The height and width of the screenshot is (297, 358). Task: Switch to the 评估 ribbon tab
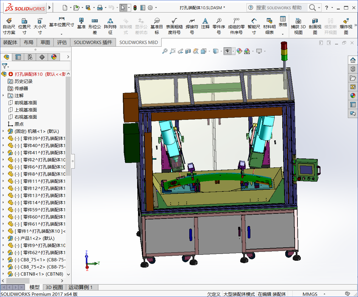(x=62, y=43)
